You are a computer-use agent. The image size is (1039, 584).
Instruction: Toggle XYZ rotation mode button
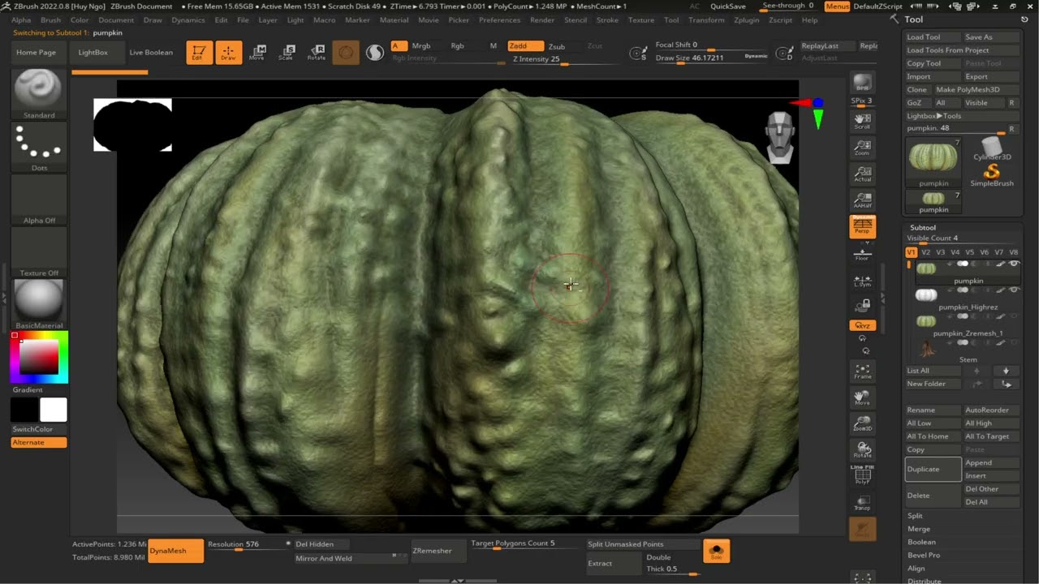click(x=862, y=325)
